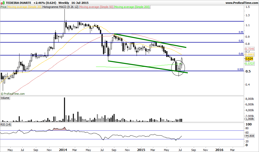The width and height of the screenshot is (259, 152).
Task: Click the 1.5 price axis label
Action: point(248,7)
